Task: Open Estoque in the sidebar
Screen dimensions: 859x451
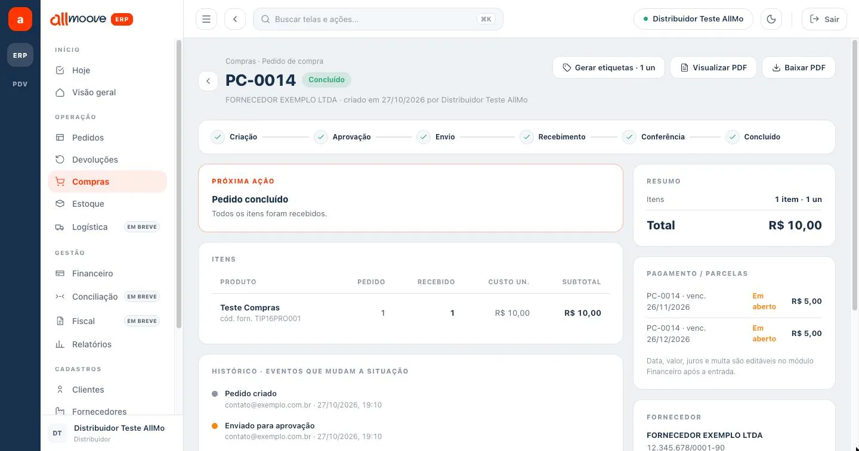Action: pos(107,204)
